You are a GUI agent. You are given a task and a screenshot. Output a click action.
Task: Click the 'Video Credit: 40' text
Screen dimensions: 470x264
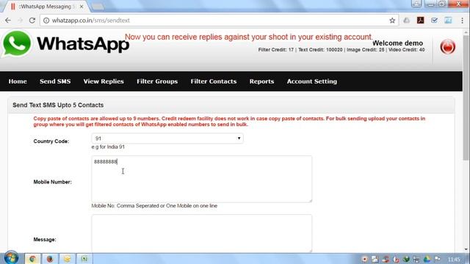pos(406,50)
